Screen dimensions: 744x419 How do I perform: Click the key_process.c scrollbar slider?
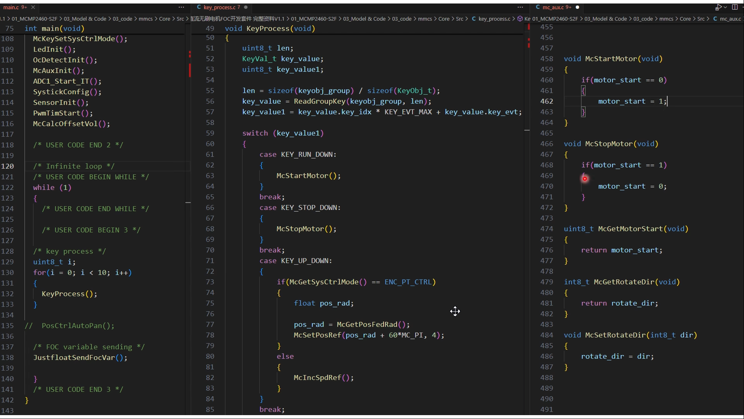527,130
